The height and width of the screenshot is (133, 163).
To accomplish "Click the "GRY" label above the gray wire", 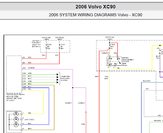I will (x=147, y=89).
